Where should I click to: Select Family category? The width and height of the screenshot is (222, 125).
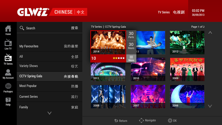[x=49, y=107]
